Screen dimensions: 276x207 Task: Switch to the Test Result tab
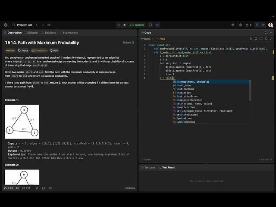point(167,168)
